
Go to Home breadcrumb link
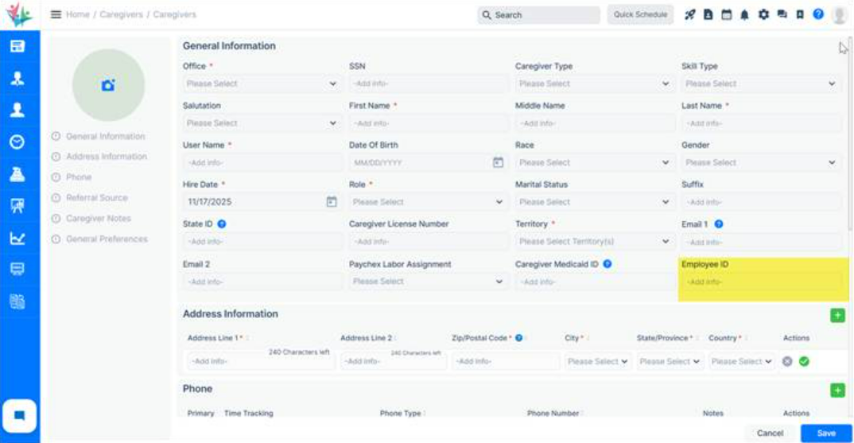pyautogui.click(x=78, y=14)
